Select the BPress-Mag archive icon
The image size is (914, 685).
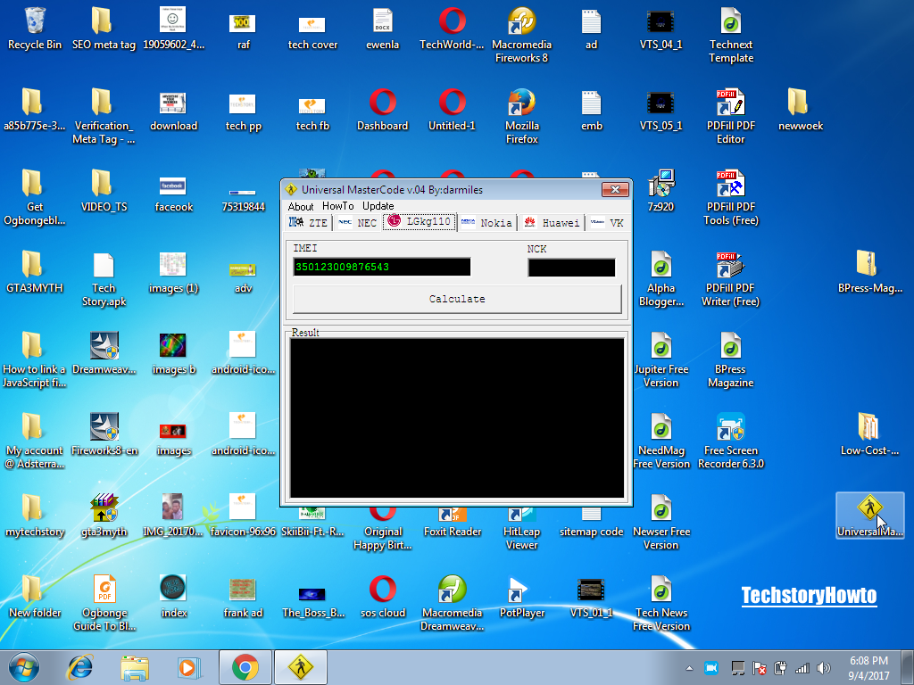tap(869, 272)
